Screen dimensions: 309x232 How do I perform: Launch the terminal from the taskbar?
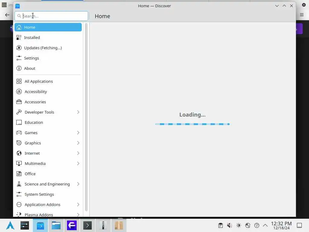tap(88, 225)
